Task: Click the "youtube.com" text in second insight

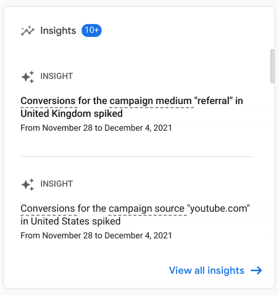Action: [x=218, y=208]
